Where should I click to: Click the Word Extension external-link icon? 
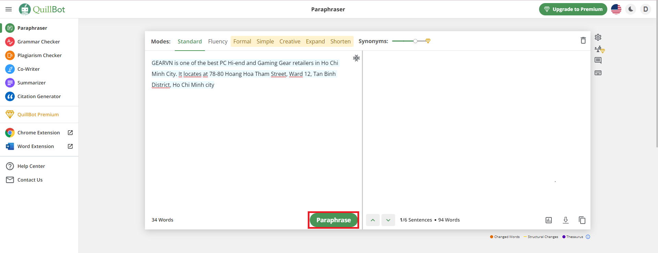pyautogui.click(x=70, y=146)
